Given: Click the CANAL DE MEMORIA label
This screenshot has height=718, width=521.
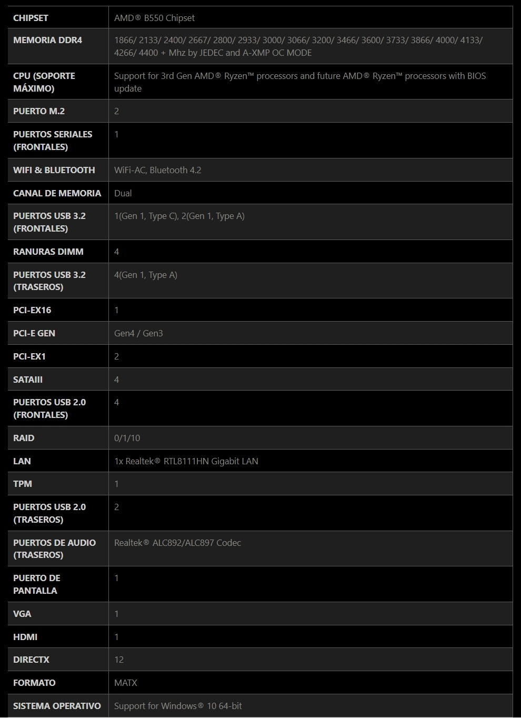Looking at the screenshot, I should (57, 193).
